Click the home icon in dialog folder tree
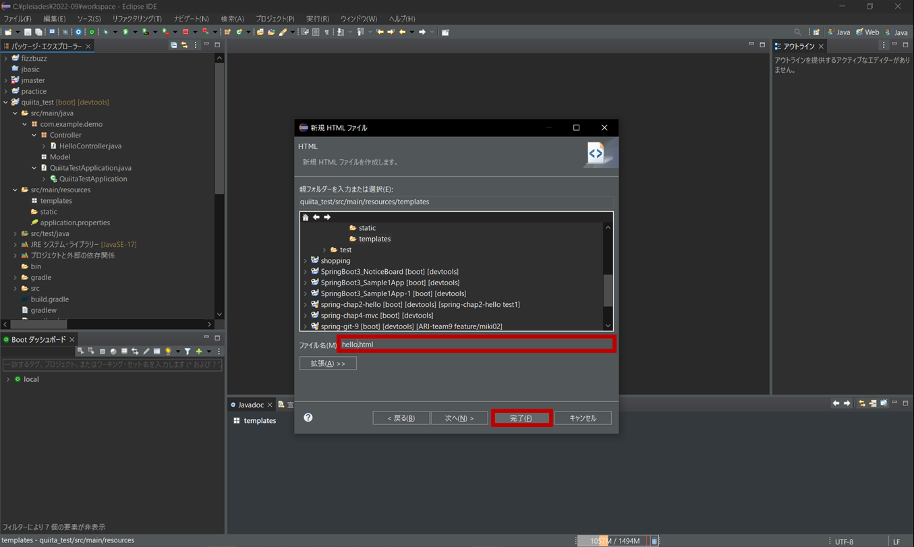Image resolution: width=914 pixels, height=547 pixels. pos(306,217)
